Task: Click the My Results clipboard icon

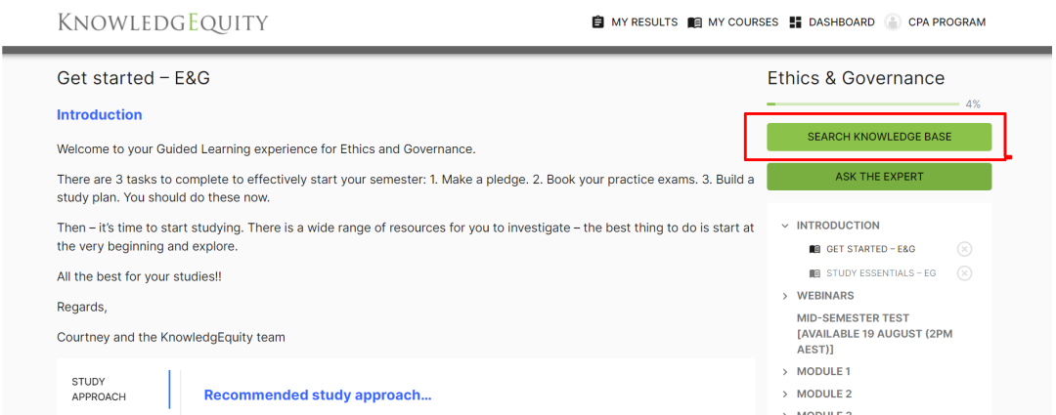Action: point(598,22)
